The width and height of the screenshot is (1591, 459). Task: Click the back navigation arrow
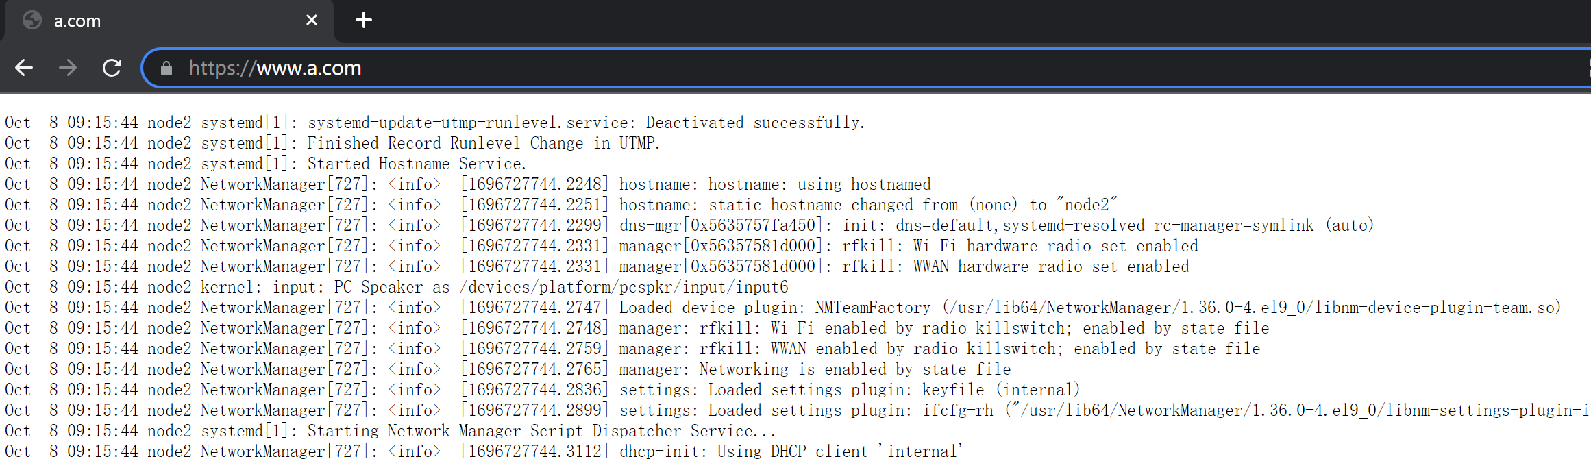[24, 68]
